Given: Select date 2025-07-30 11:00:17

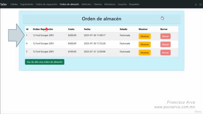Looking at the screenshot, I should click(95, 35).
